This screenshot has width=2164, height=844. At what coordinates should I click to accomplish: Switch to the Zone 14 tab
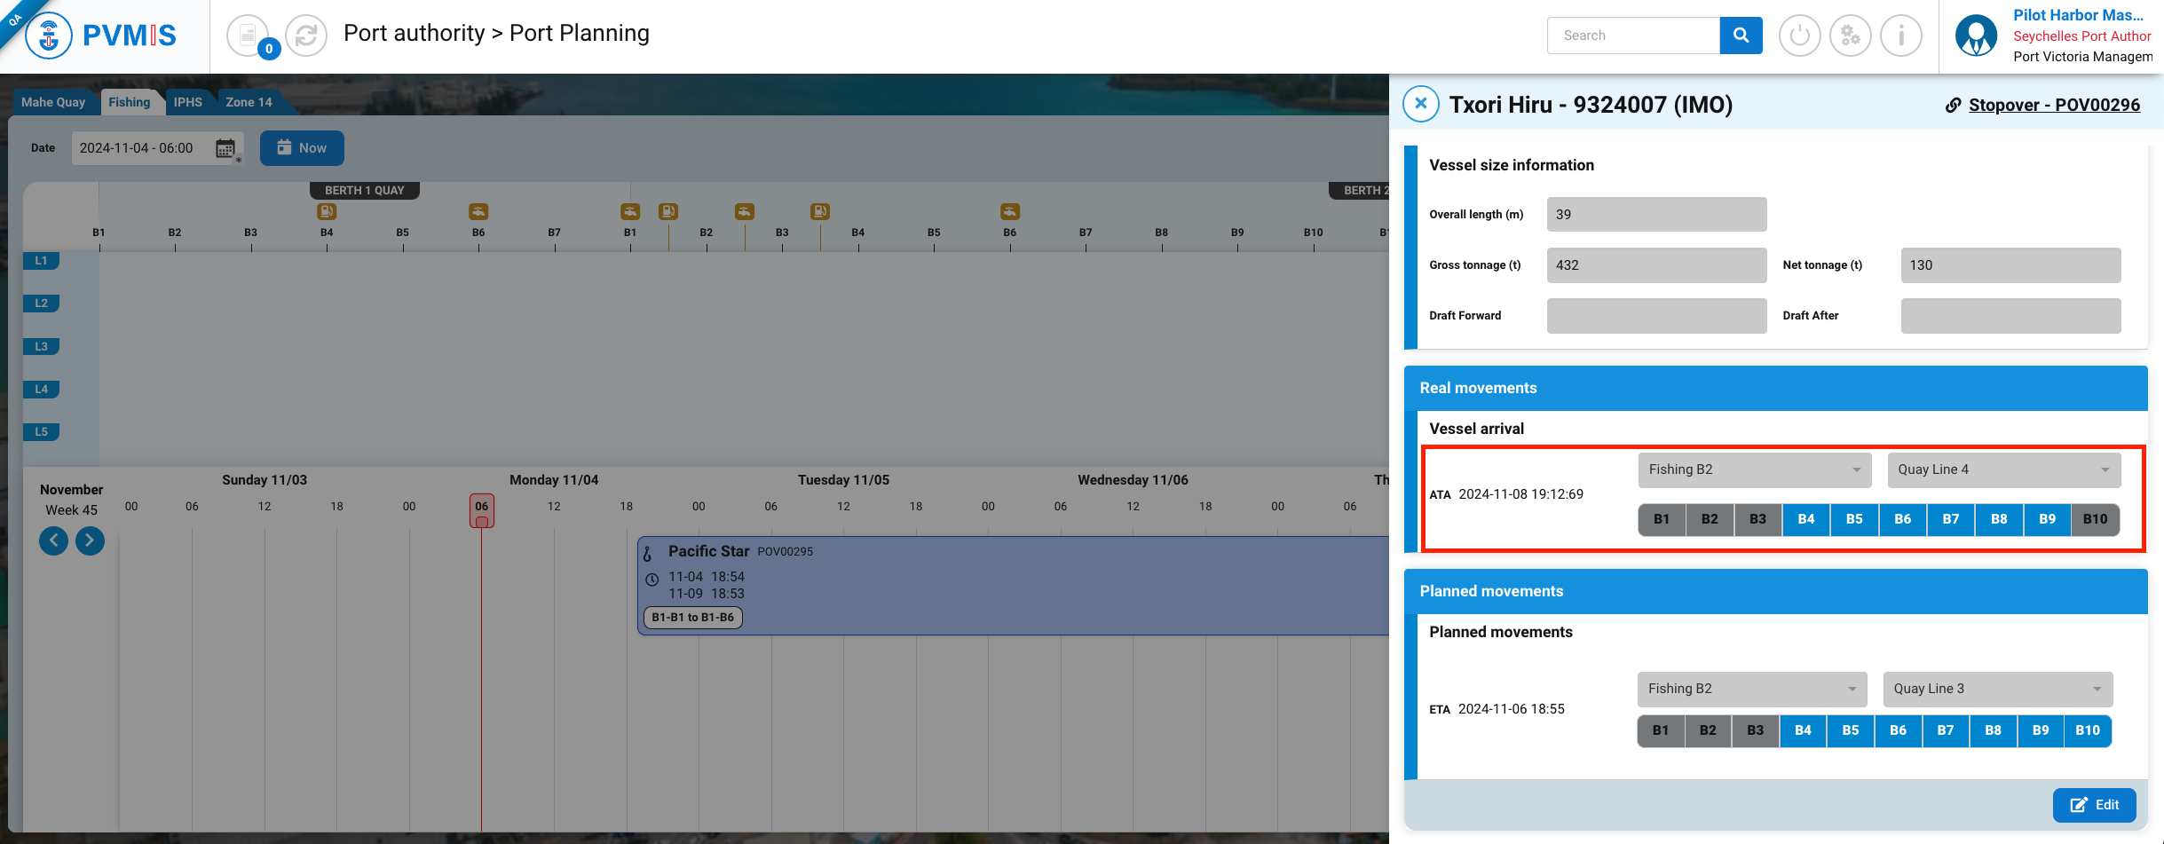249,102
